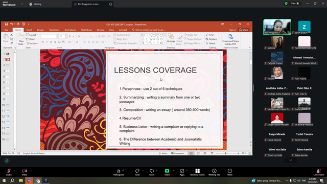Image resolution: width=327 pixels, height=184 pixels.
Task: Click the font name box
Action: click(49, 36)
